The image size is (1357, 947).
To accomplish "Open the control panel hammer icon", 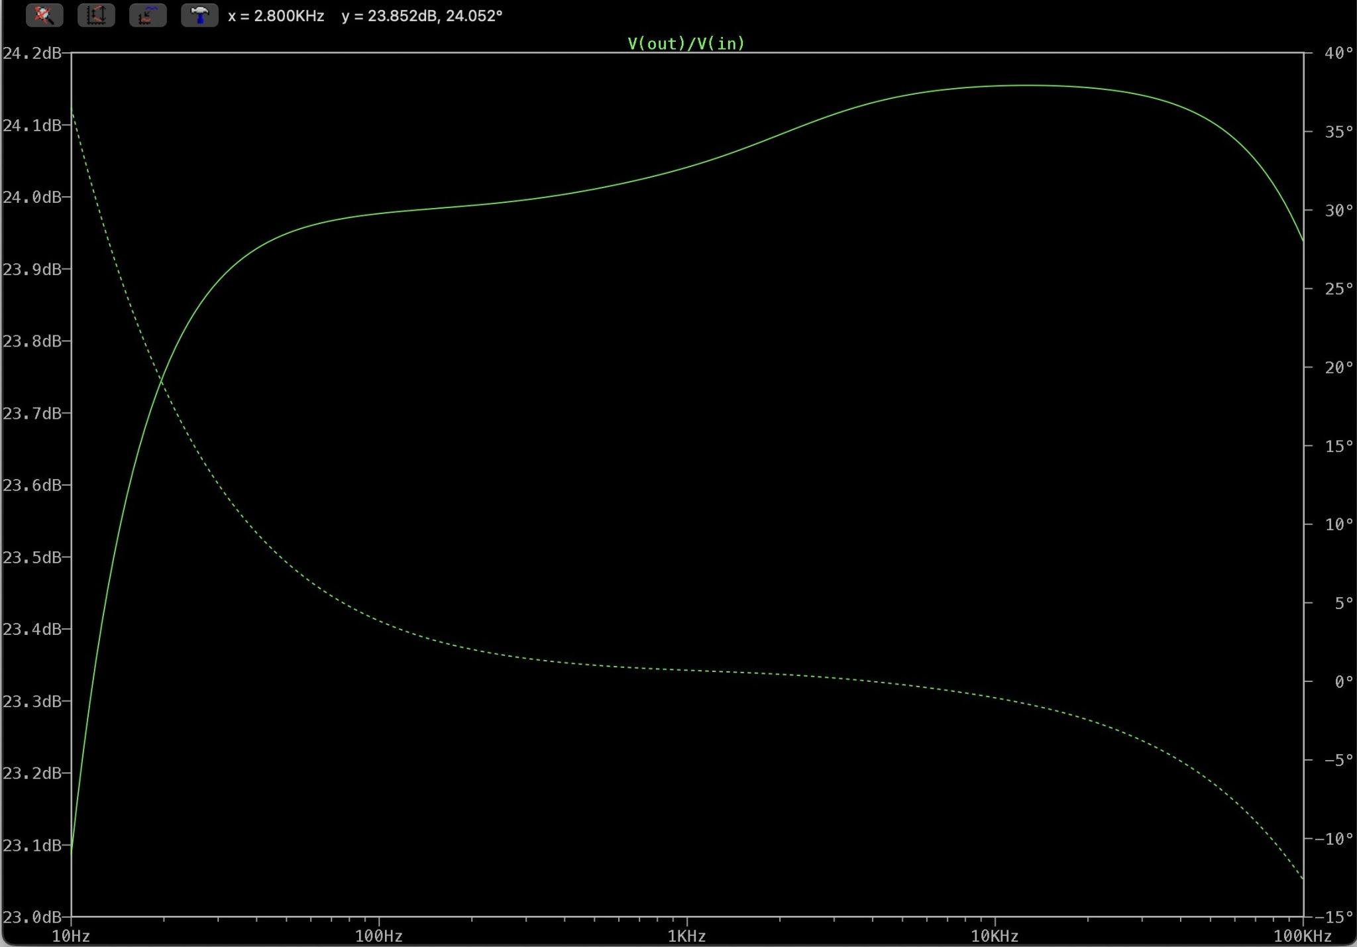I will pyautogui.click(x=199, y=15).
